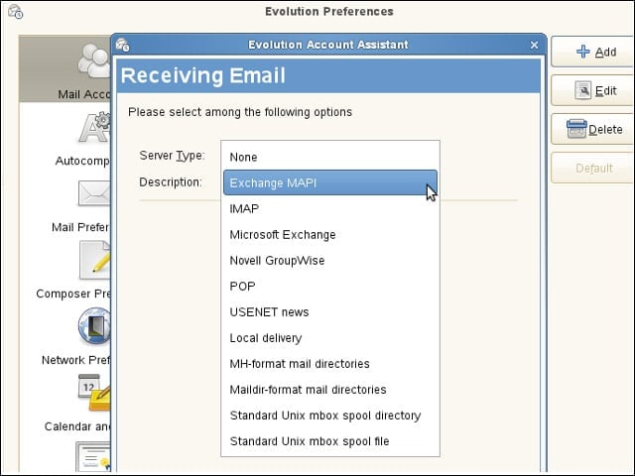This screenshot has width=635, height=476.
Task: Click the printer-like icon on Delete
Action: coord(576,129)
